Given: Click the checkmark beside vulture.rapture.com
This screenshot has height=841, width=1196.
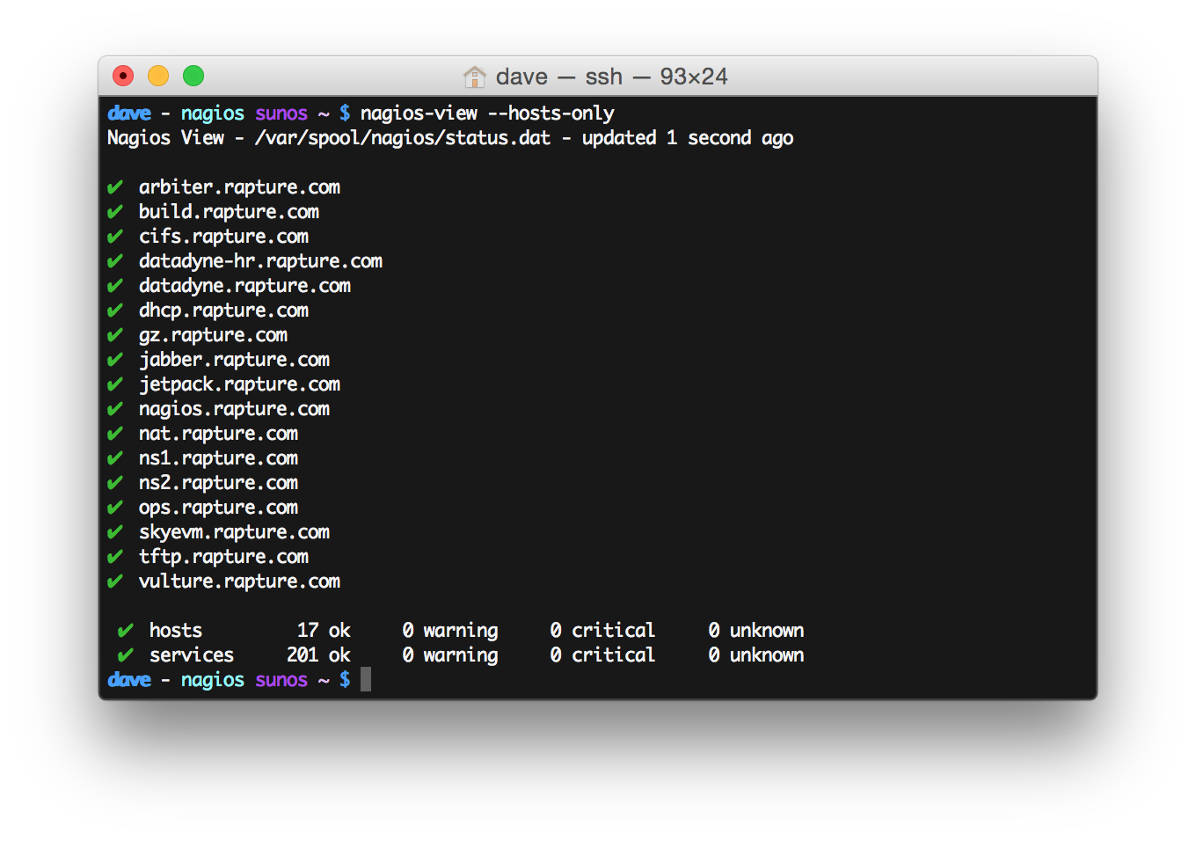Looking at the screenshot, I should pos(115,581).
